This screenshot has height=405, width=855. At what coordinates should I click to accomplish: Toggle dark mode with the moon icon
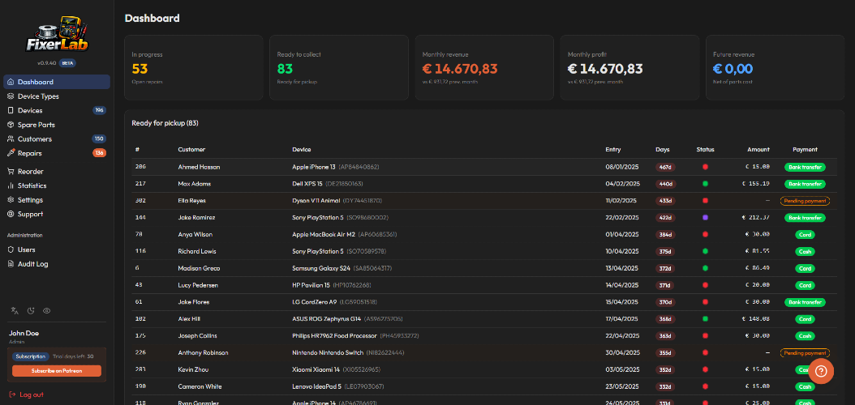31,311
